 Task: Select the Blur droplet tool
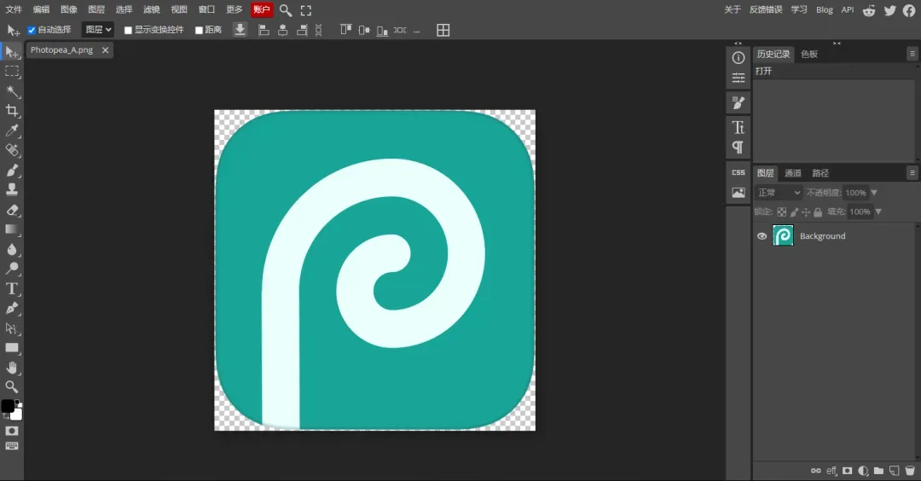pyautogui.click(x=12, y=249)
